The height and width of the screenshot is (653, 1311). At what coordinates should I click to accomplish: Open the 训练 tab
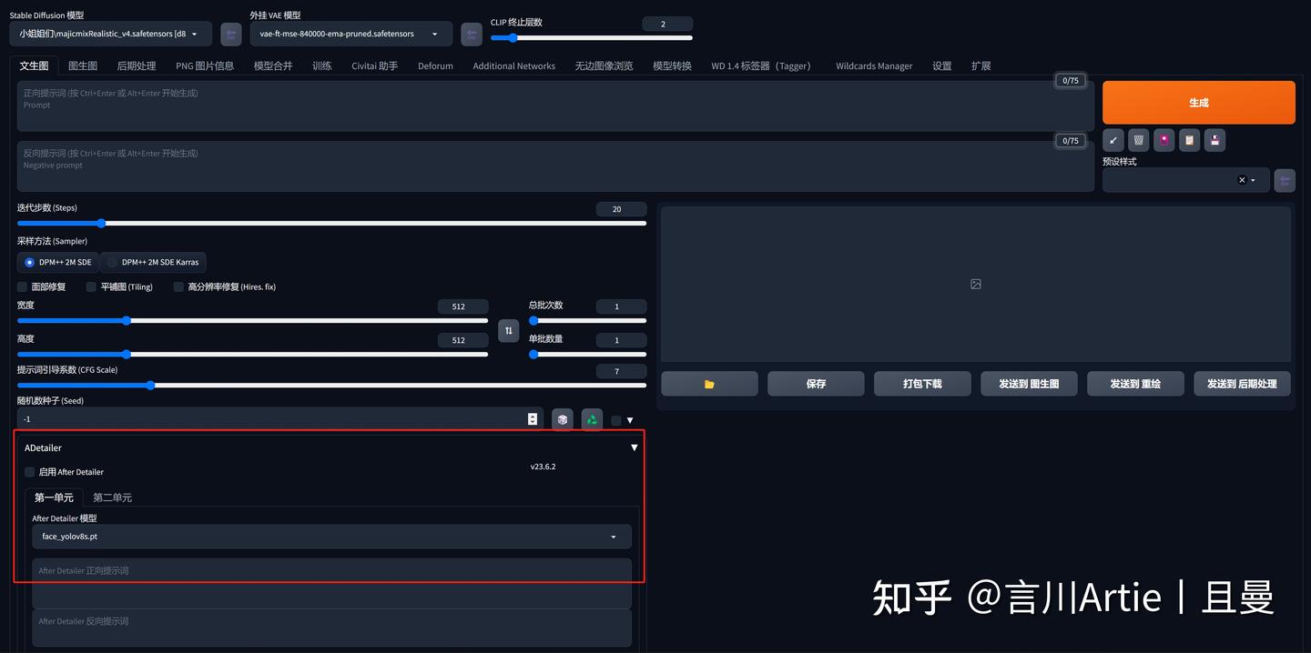tap(322, 65)
